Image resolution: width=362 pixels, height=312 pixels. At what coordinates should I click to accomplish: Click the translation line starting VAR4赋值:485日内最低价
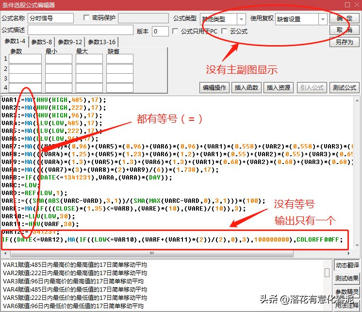(x=75, y=289)
